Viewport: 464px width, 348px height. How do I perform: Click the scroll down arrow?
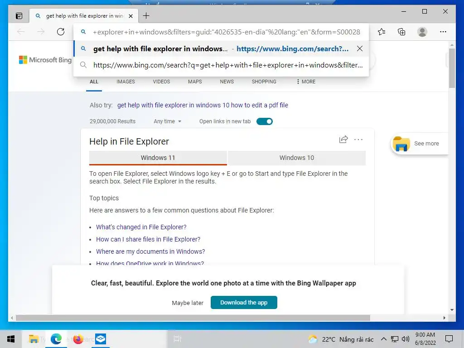452,310
